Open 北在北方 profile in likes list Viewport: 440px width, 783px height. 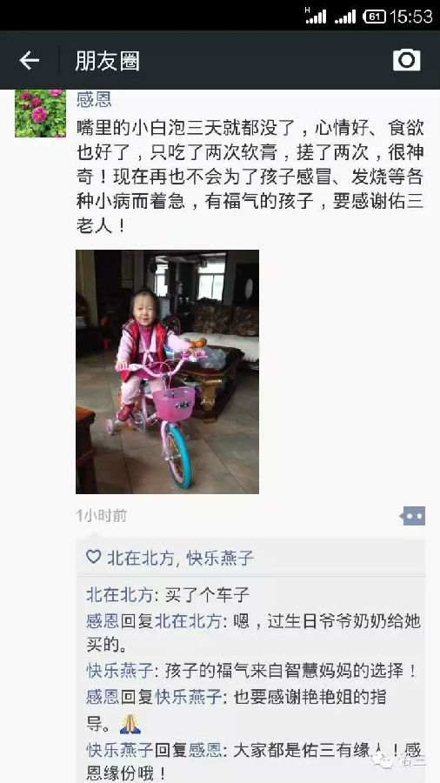coord(140,558)
